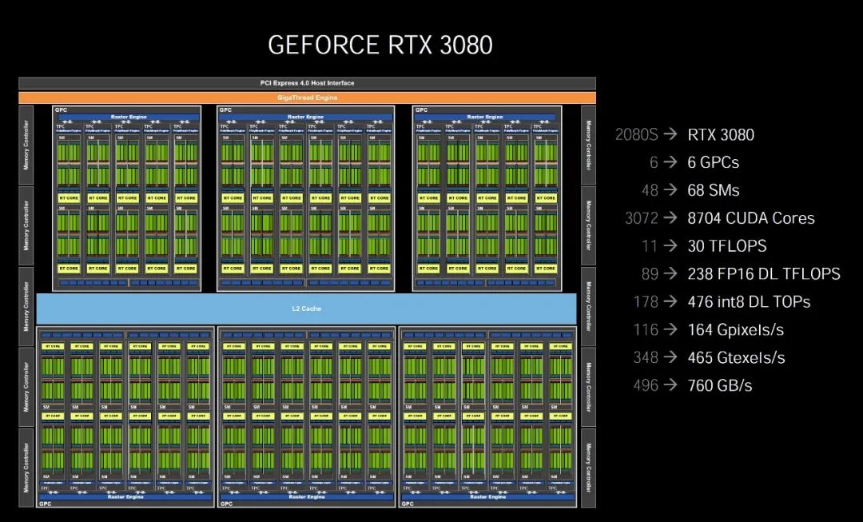This screenshot has width=863, height=522.
Task: Select the old value '348' beside Gtexels/s
Action: point(646,357)
